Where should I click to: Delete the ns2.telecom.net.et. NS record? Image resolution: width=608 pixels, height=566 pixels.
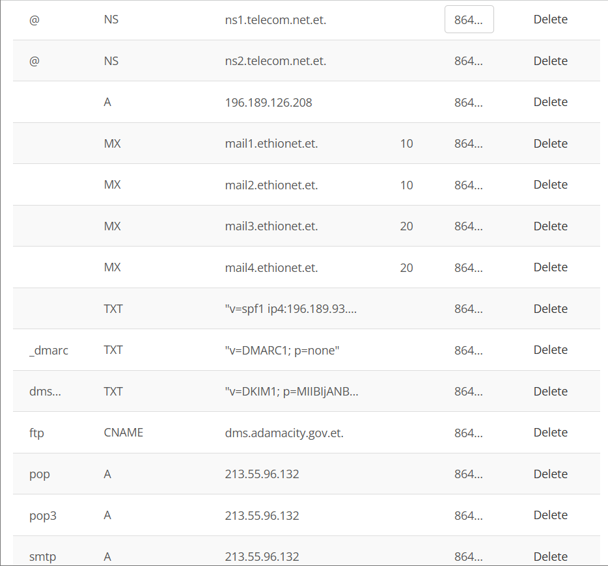(550, 61)
